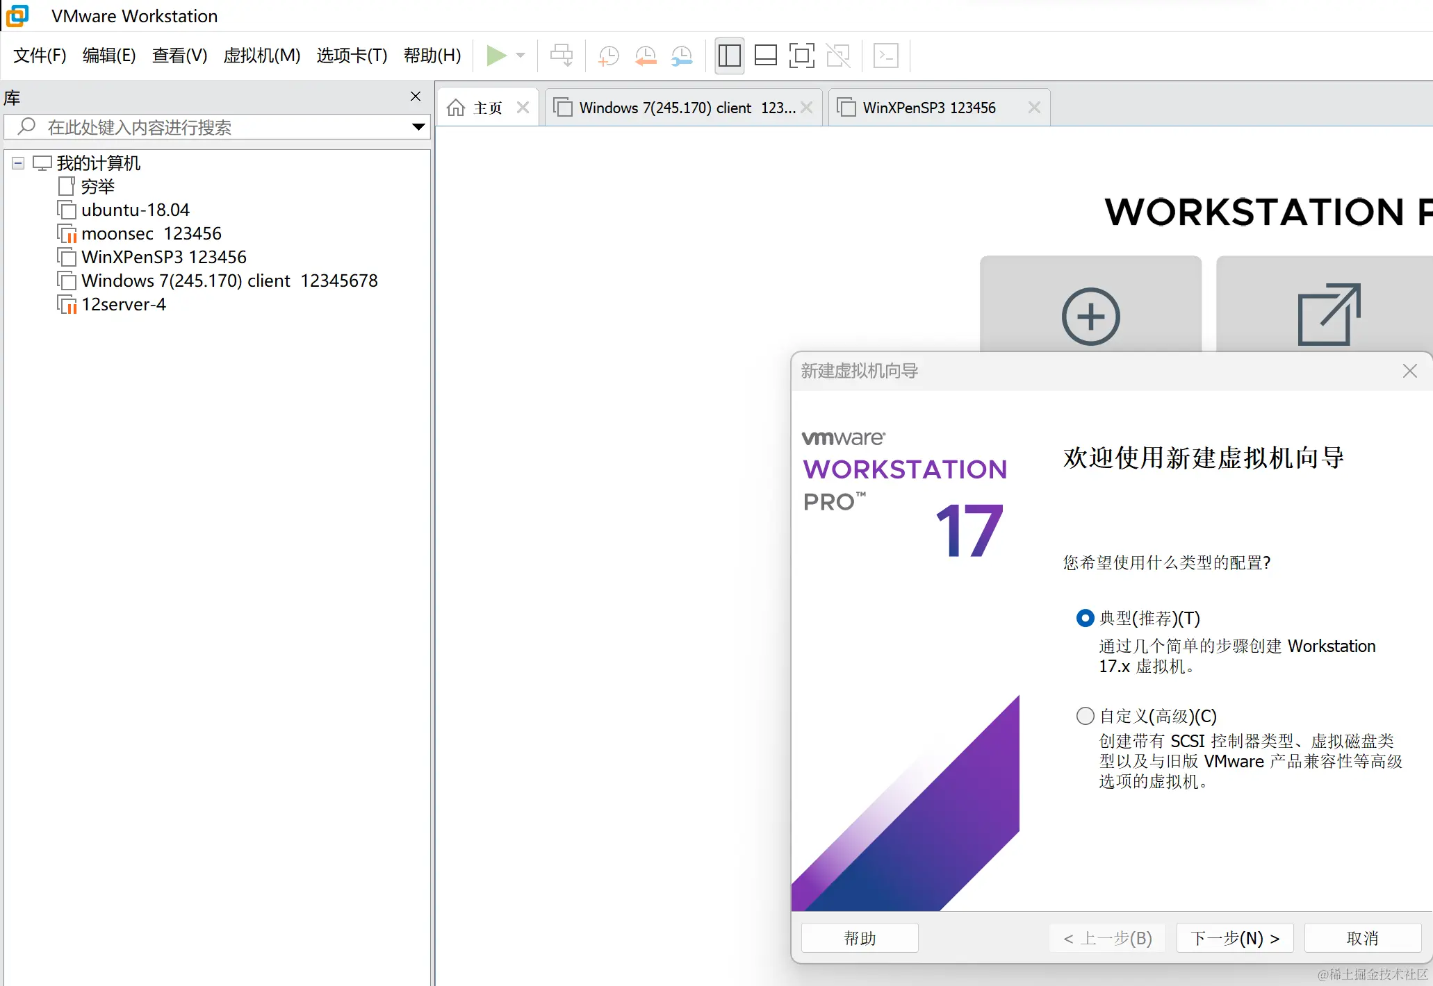Click the take snapshot clock icon
Image resolution: width=1433 pixels, height=986 pixels.
click(609, 56)
